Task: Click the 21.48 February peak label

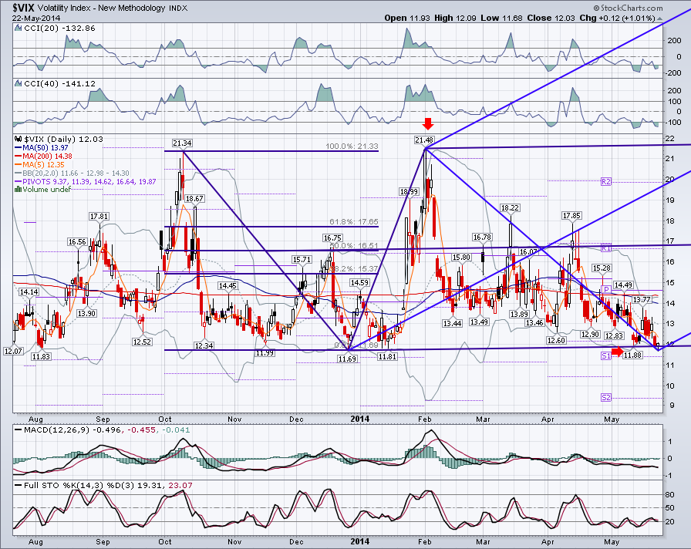Action: 424,140
